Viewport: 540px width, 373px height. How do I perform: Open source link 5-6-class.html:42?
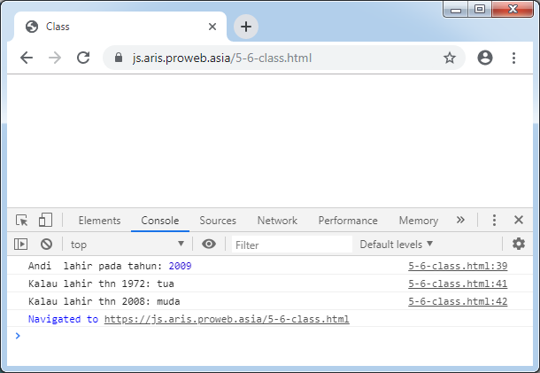pyautogui.click(x=458, y=301)
